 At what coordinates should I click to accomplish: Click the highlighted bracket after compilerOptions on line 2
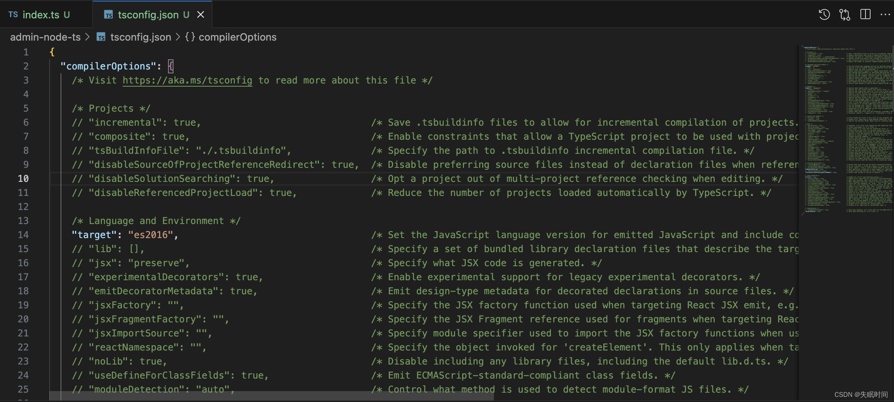tap(171, 66)
